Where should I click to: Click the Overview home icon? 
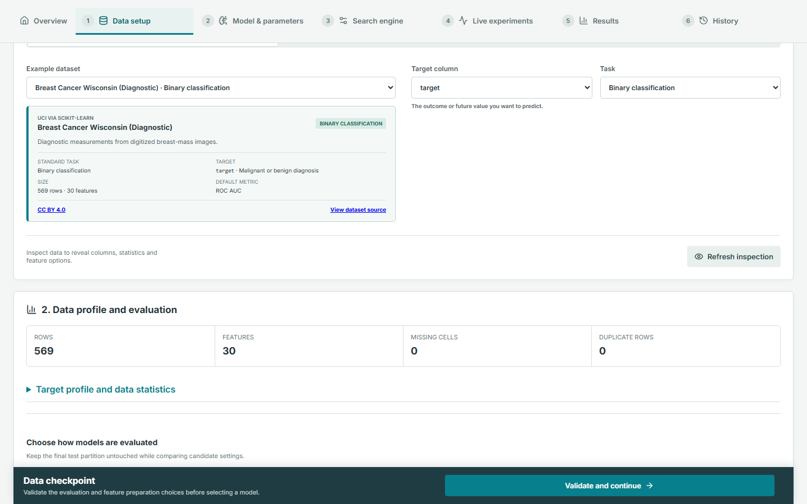[24, 21]
